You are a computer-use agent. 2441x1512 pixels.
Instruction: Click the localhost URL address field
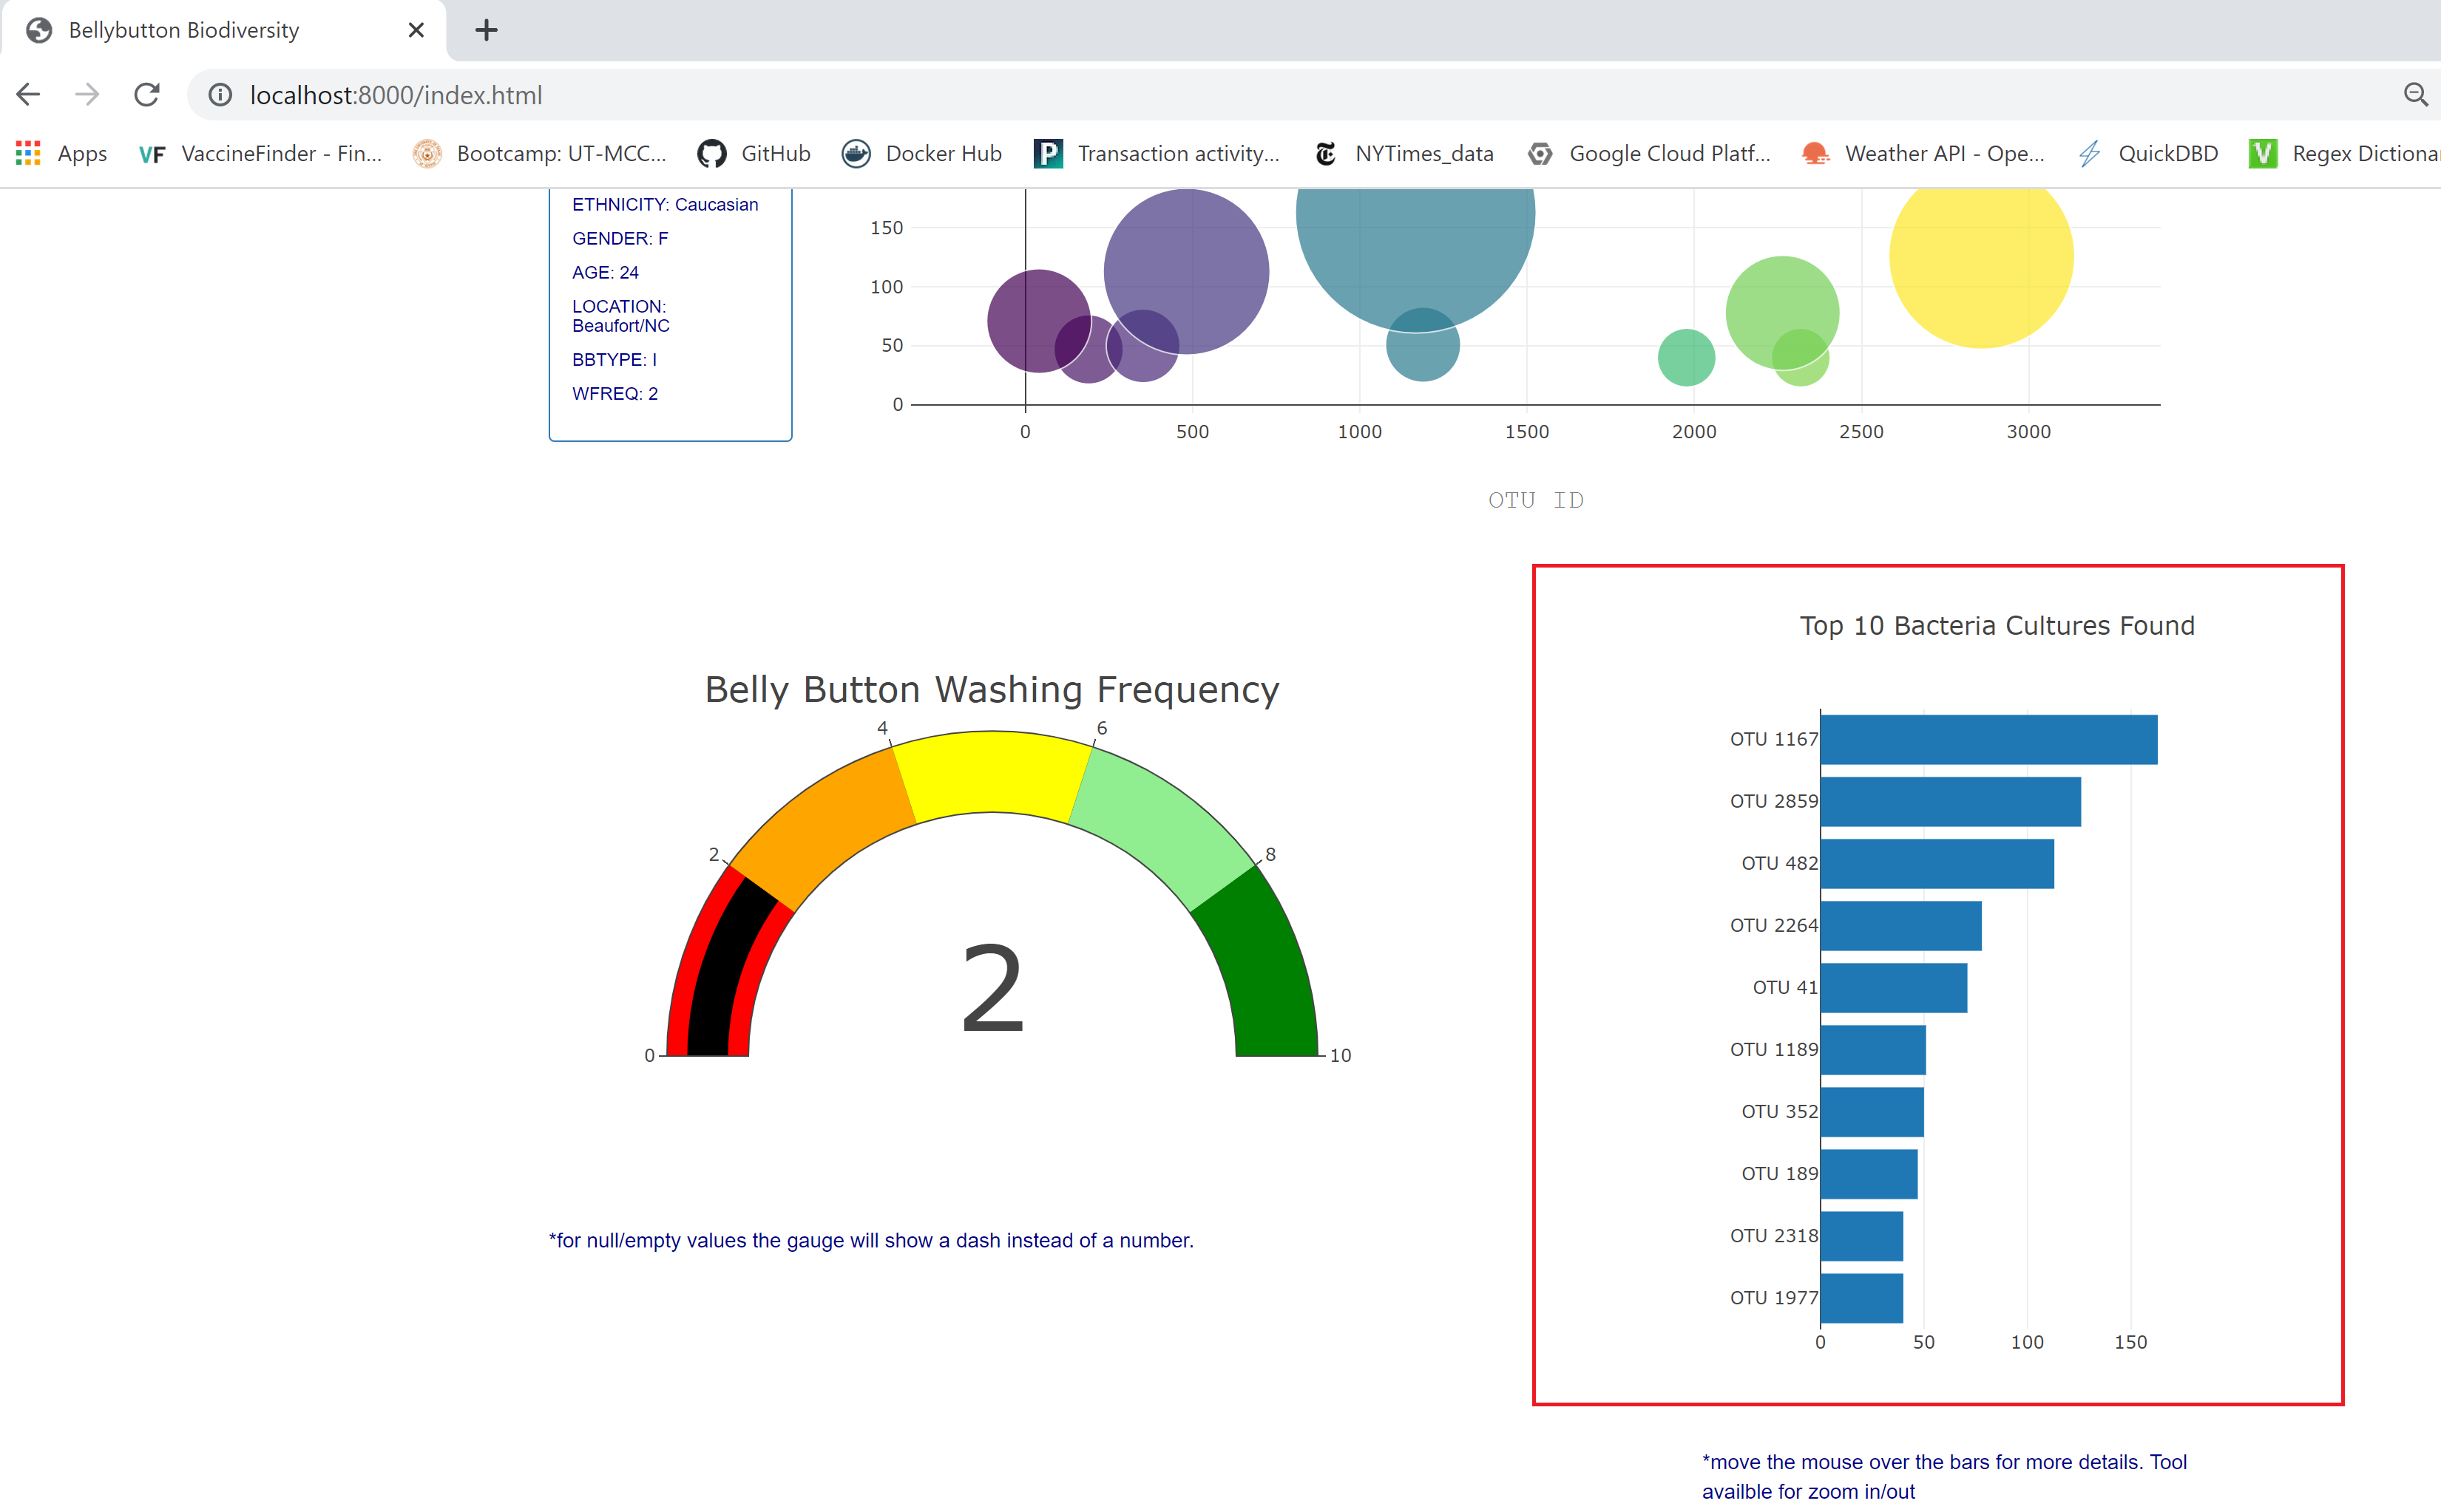(x=395, y=95)
